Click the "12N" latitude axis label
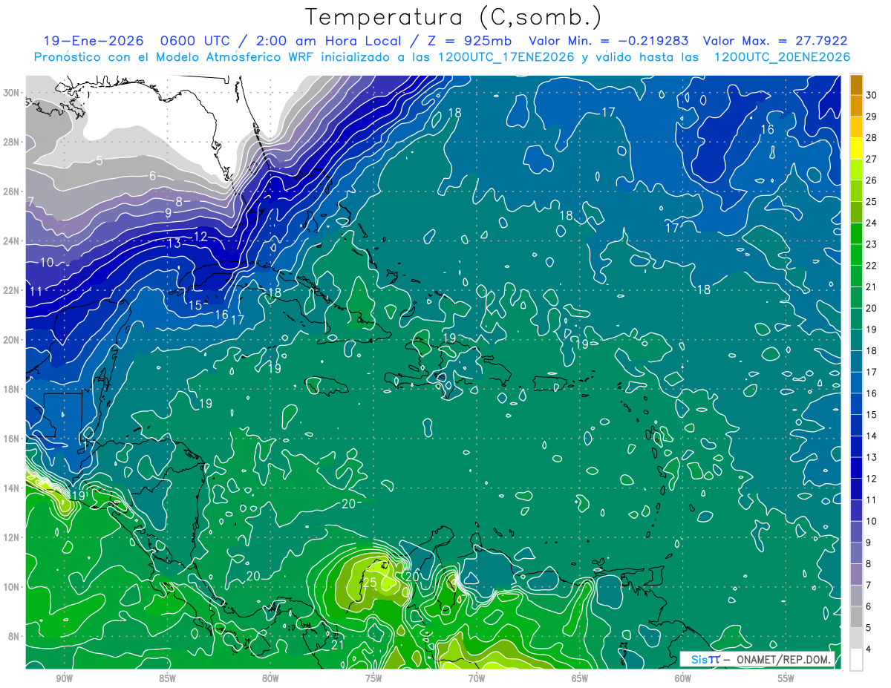Viewport: 891px width, 688px height. (12, 537)
